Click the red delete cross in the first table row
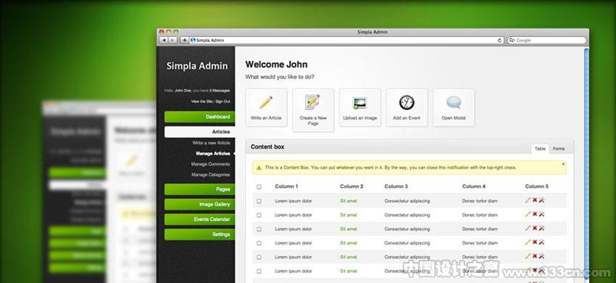Image resolution: width=616 pixels, height=283 pixels. tap(535, 200)
